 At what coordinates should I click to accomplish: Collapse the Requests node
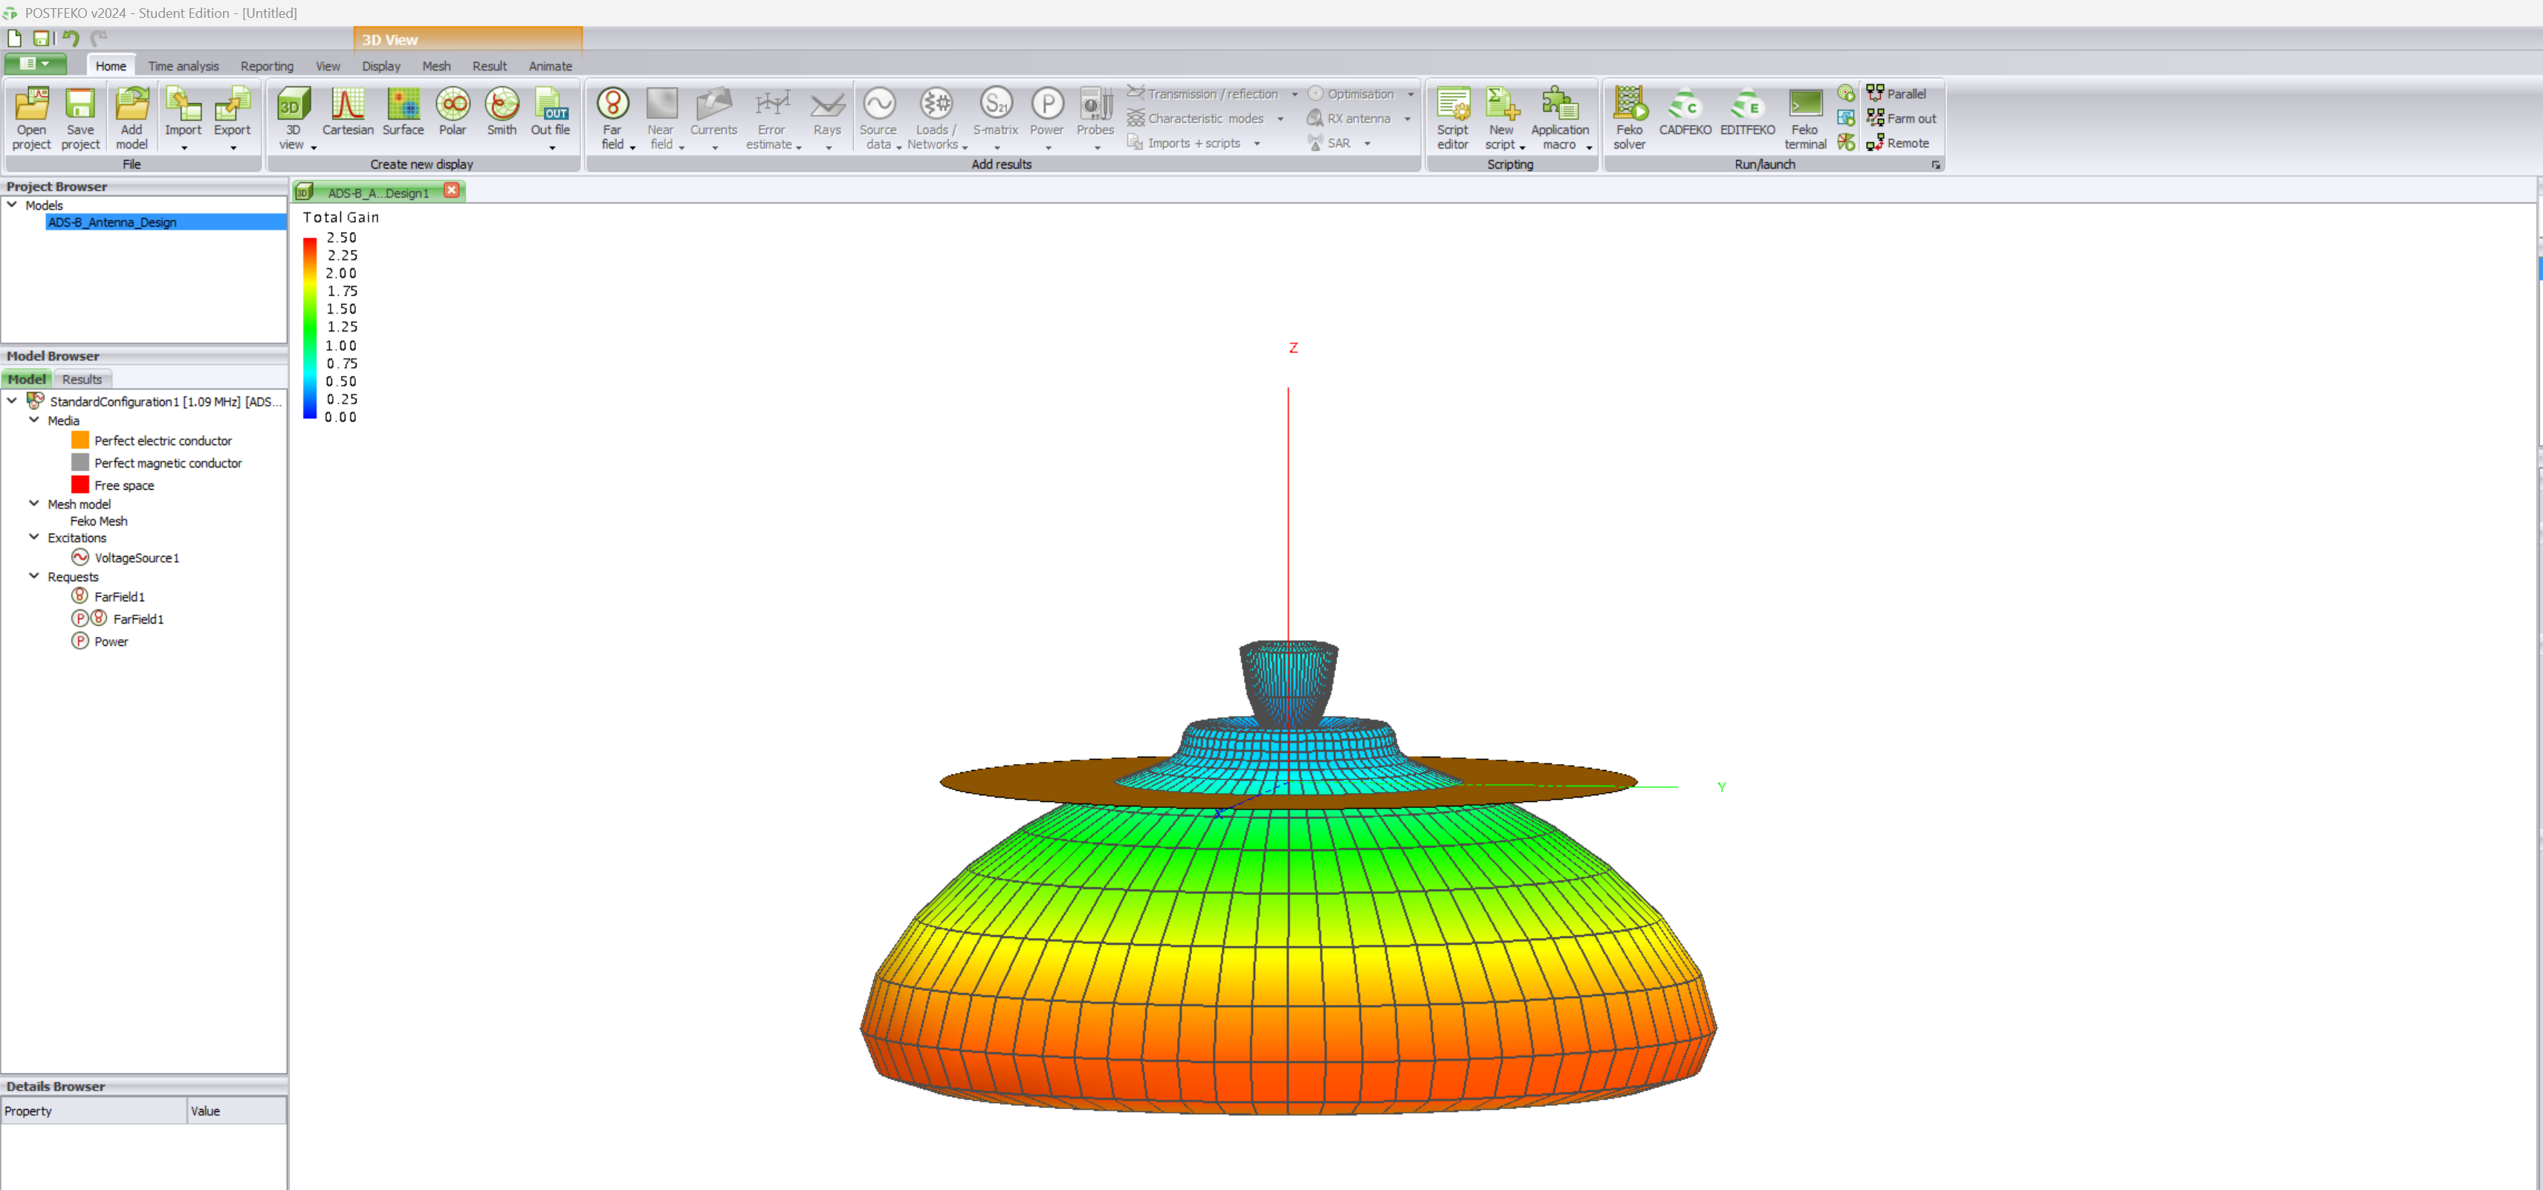34,576
